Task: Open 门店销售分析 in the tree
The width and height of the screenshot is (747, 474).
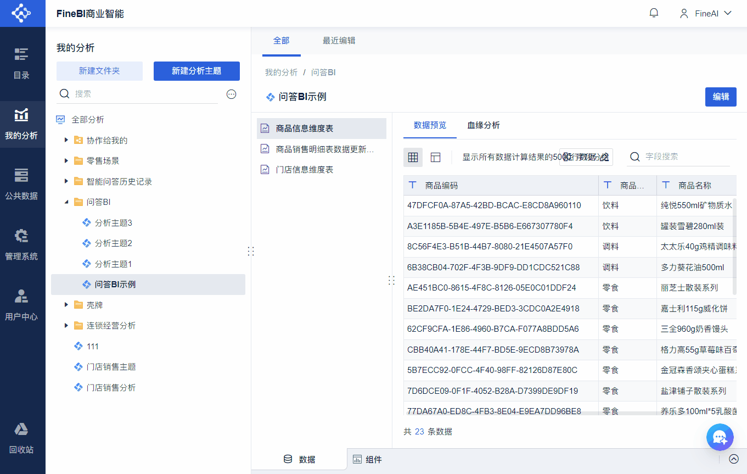Action: [148, 388]
